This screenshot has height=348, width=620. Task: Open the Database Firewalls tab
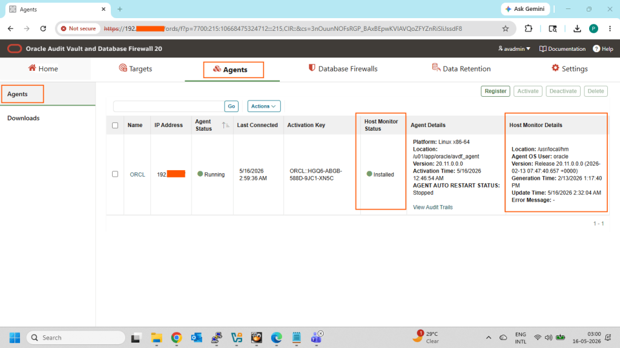[343, 69]
